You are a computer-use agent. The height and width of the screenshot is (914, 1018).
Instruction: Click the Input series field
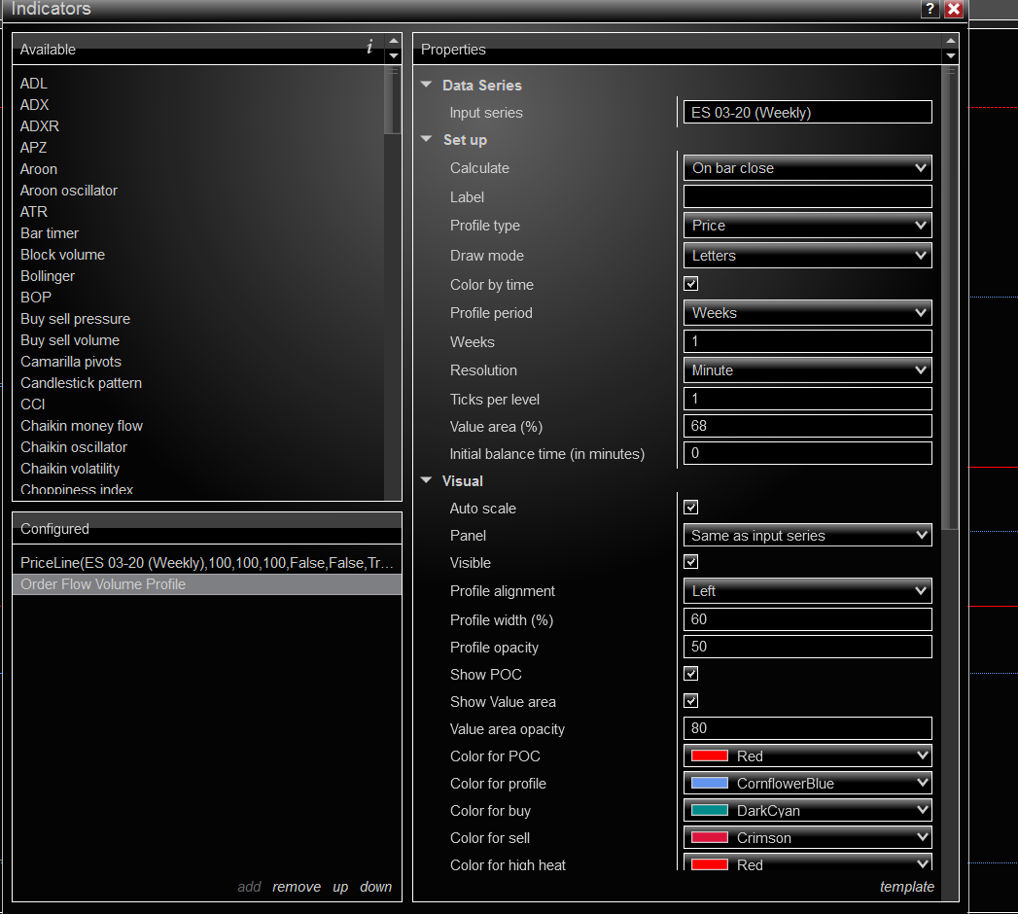[x=808, y=112]
